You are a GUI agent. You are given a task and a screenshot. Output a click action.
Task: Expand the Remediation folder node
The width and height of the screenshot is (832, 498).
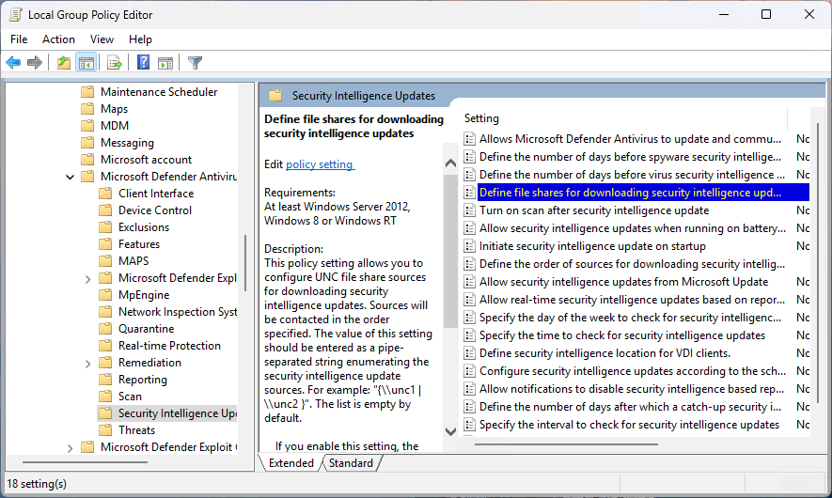88,363
